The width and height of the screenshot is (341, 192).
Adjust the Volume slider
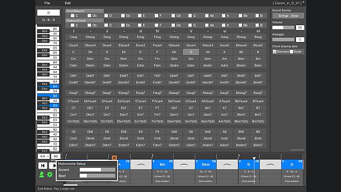tap(283, 28)
